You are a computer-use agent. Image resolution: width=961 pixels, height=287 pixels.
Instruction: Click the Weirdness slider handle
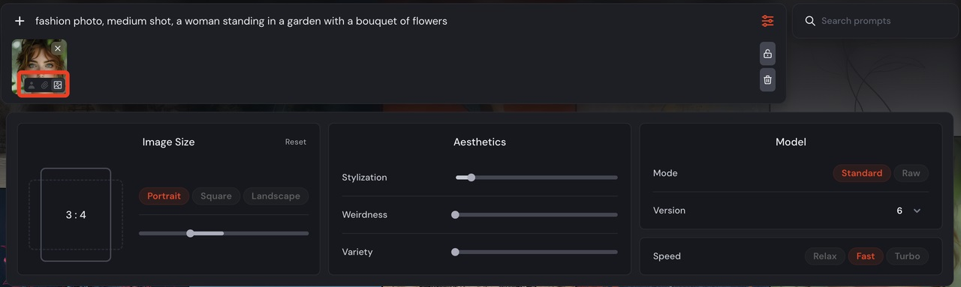coord(455,215)
